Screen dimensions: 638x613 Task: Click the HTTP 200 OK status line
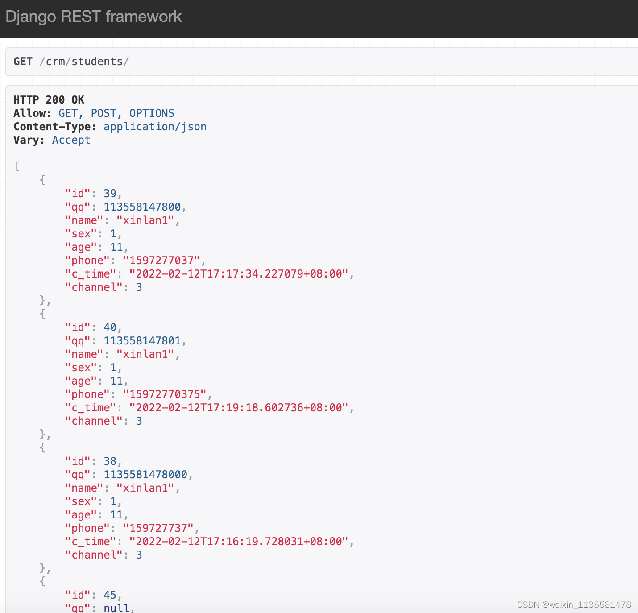pos(49,99)
